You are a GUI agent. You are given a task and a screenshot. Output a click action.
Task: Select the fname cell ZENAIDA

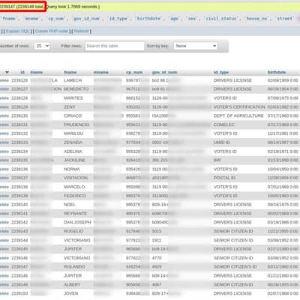tap(73, 142)
